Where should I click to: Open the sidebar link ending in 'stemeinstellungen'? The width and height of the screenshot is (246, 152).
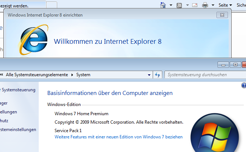coord(18,130)
